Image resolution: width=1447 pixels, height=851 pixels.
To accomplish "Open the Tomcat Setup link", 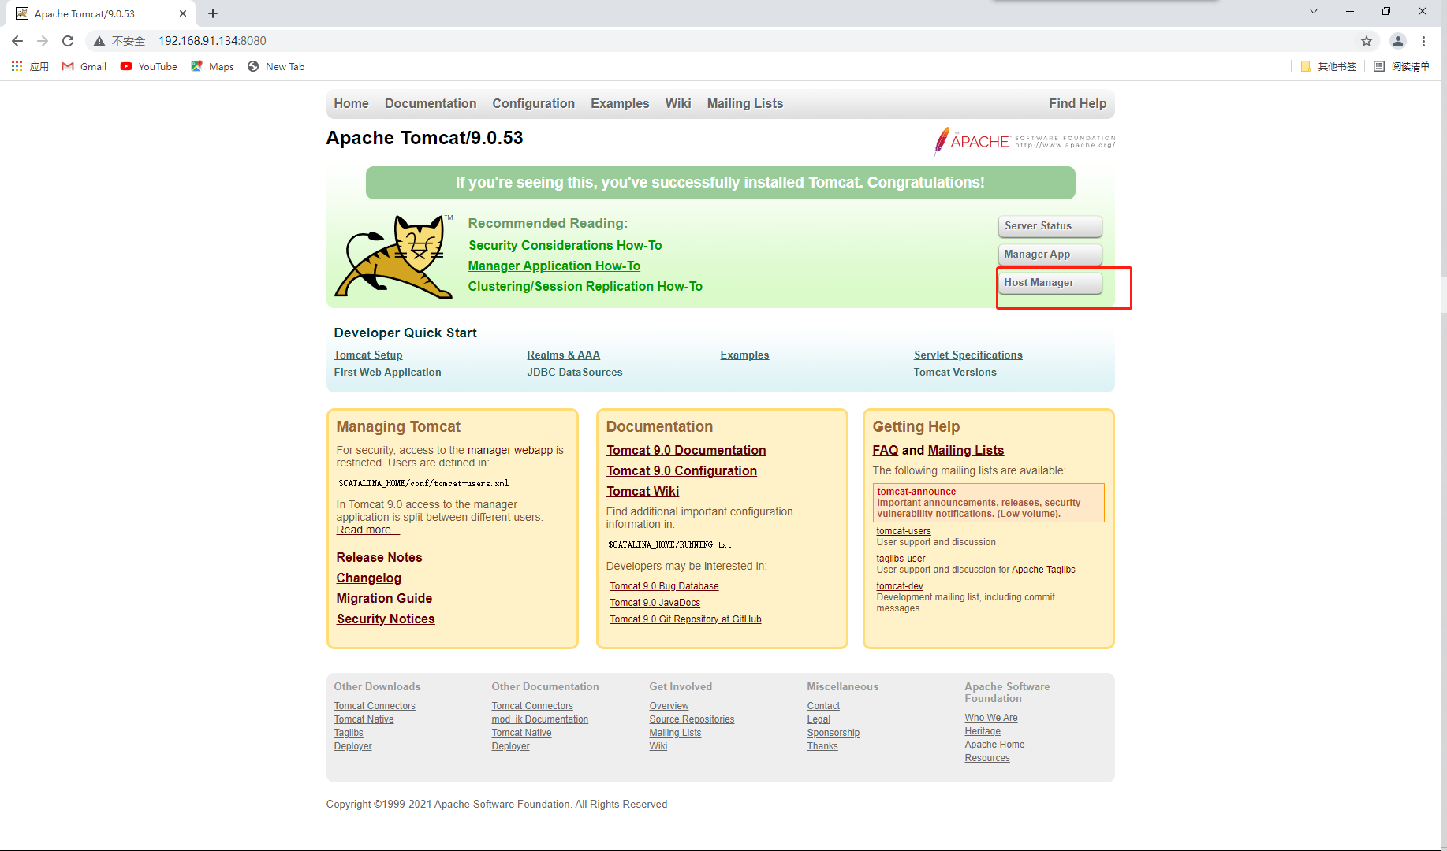I will [x=368, y=355].
